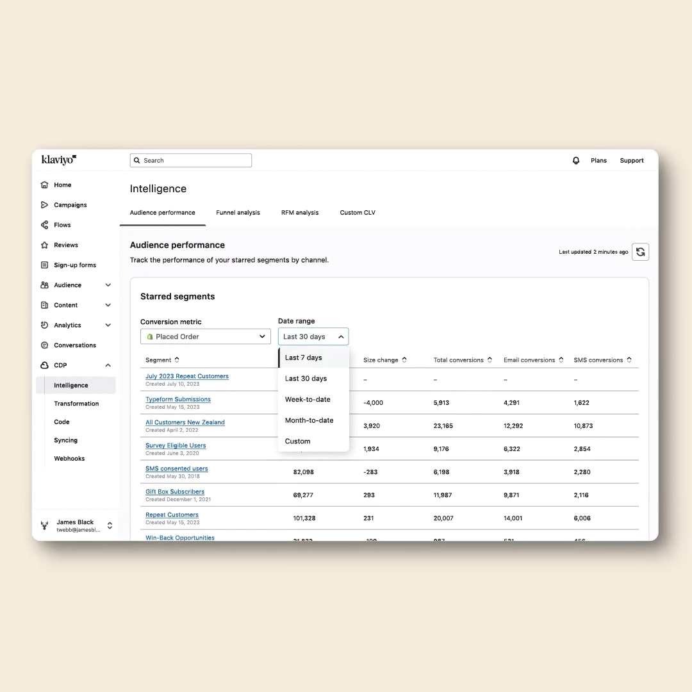Select Last 7 days from date range menu
The height and width of the screenshot is (692, 692).
304,358
